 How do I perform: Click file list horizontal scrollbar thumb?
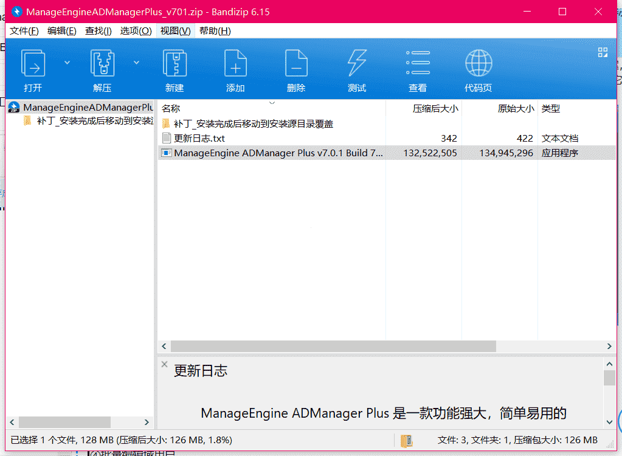coord(333,346)
